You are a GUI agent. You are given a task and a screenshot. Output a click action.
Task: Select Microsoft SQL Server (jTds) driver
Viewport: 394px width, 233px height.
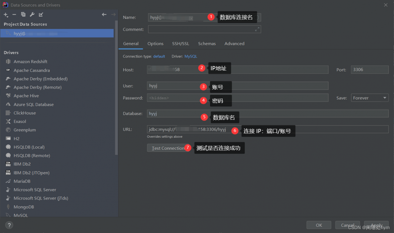[41, 198]
